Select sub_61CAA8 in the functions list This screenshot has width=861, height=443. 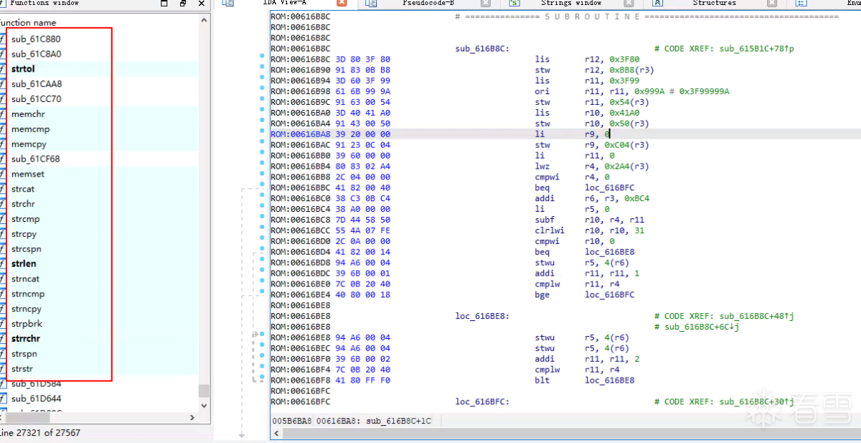[37, 84]
